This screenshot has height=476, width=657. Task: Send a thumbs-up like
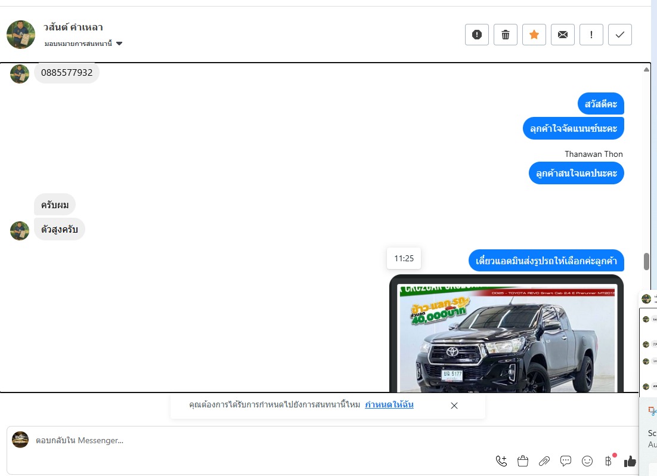630,461
